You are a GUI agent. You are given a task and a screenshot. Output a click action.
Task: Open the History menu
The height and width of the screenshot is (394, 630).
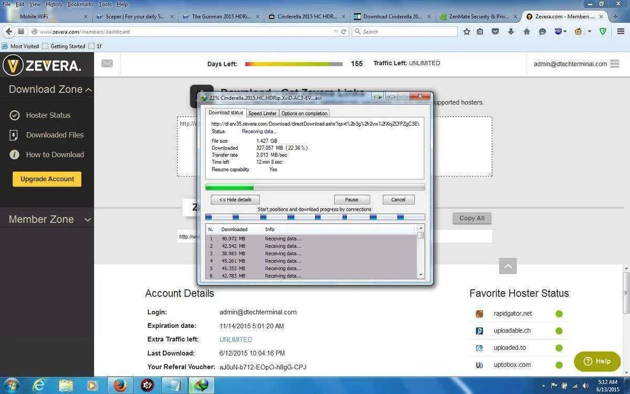click(x=54, y=4)
